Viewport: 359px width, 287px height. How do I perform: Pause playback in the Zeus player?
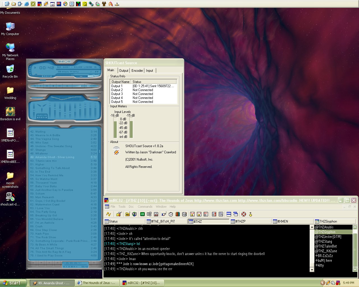pyautogui.click(x=47, y=86)
